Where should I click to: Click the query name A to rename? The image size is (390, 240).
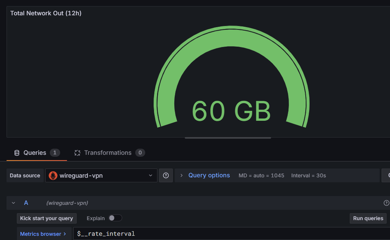pyautogui.click(x=26, y=203)
